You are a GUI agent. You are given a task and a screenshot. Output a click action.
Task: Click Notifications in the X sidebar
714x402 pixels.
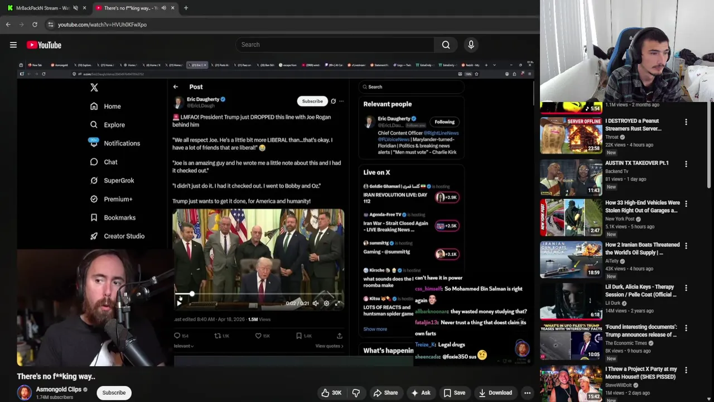coord(115,143)
